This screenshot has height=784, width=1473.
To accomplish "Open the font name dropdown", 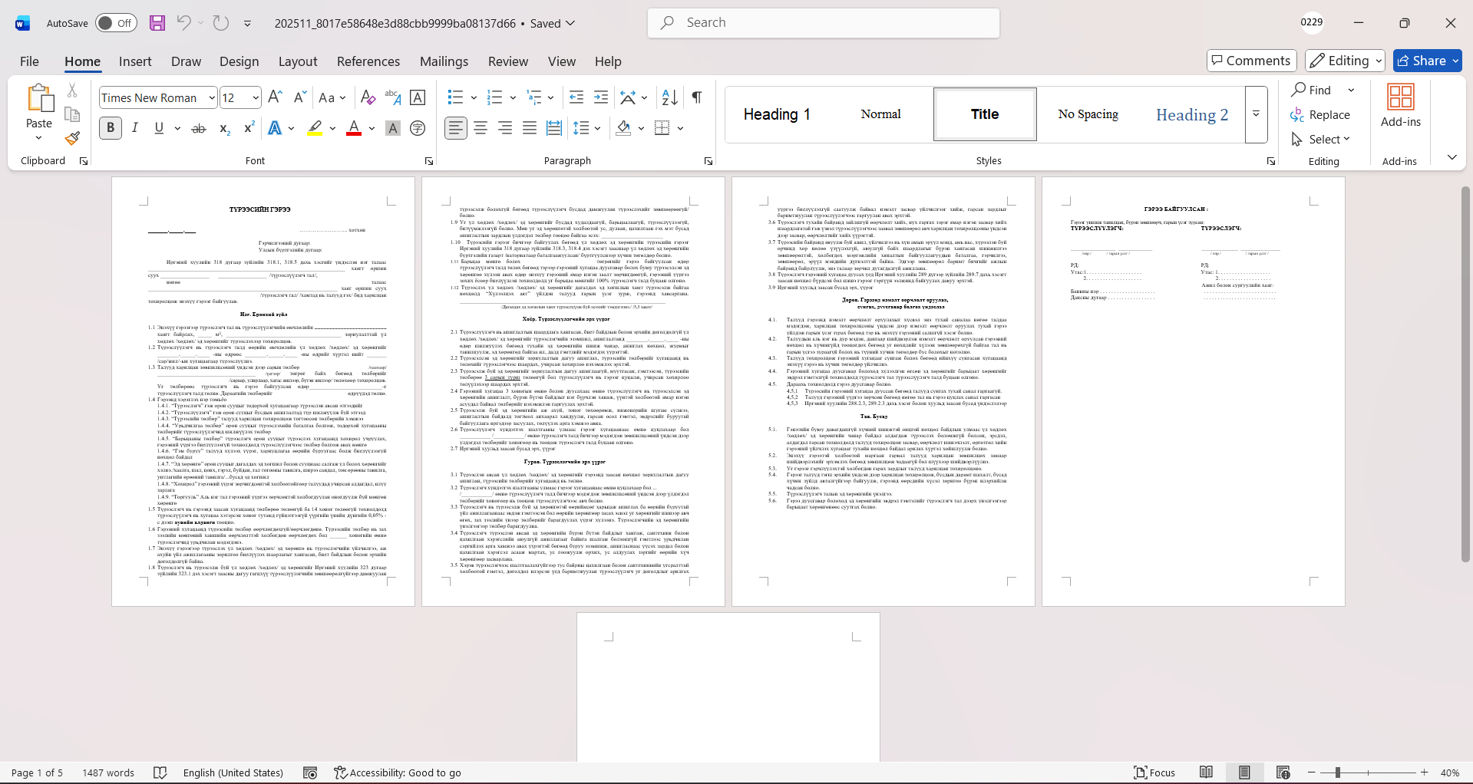I will pyautogui.click(x=212, y=97).
